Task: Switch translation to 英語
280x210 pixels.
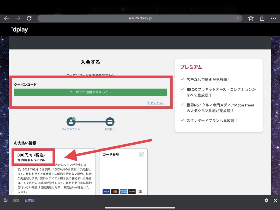Action: tap(16, 200)
